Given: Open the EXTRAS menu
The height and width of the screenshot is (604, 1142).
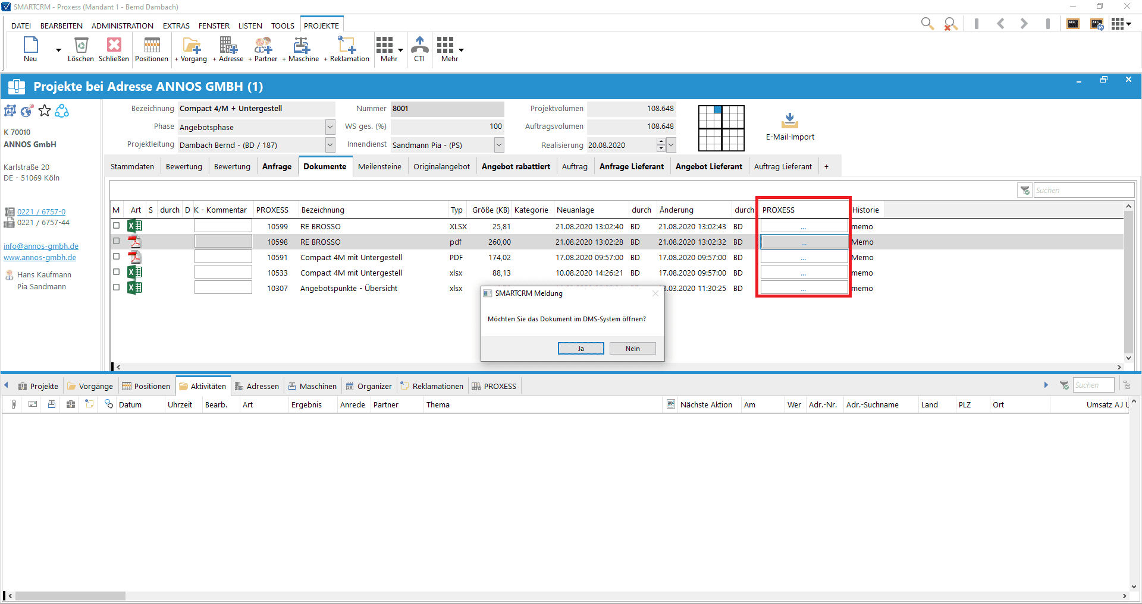Looking at the screenshot, I should 176,26.
